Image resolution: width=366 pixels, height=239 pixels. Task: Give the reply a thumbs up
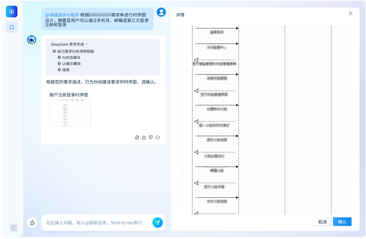point(144,137)
